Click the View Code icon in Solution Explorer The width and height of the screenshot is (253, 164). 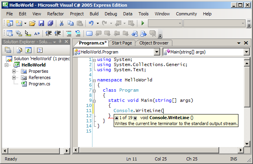click(39, 50)
